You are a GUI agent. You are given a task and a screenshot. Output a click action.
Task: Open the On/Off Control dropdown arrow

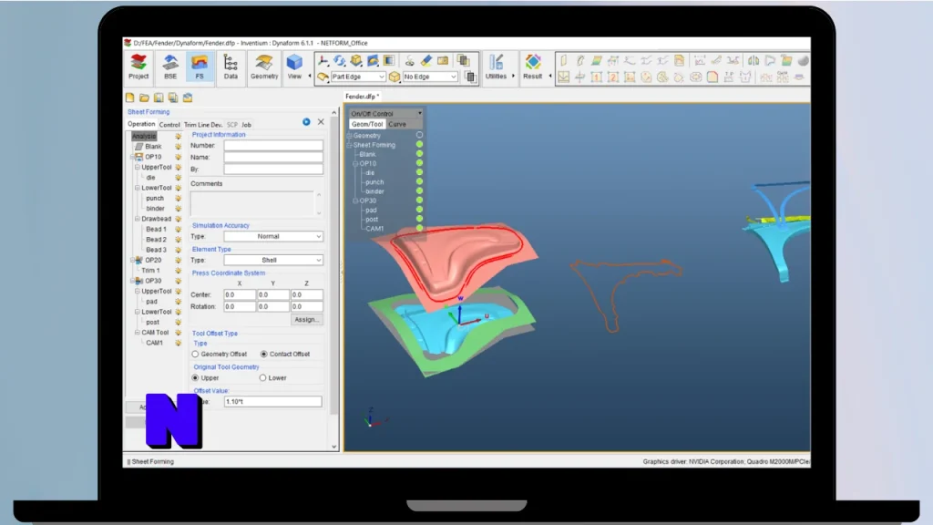(419, 113)
